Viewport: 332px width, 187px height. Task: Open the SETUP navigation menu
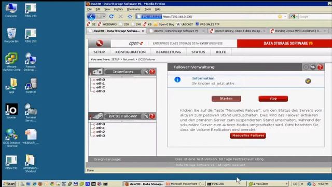click(99, 52)
